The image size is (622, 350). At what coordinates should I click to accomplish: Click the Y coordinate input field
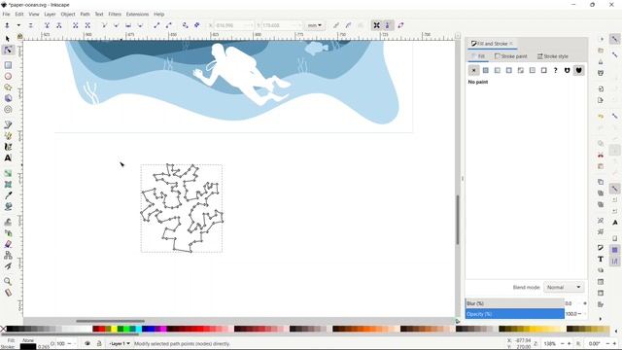[x=282, y=25]
